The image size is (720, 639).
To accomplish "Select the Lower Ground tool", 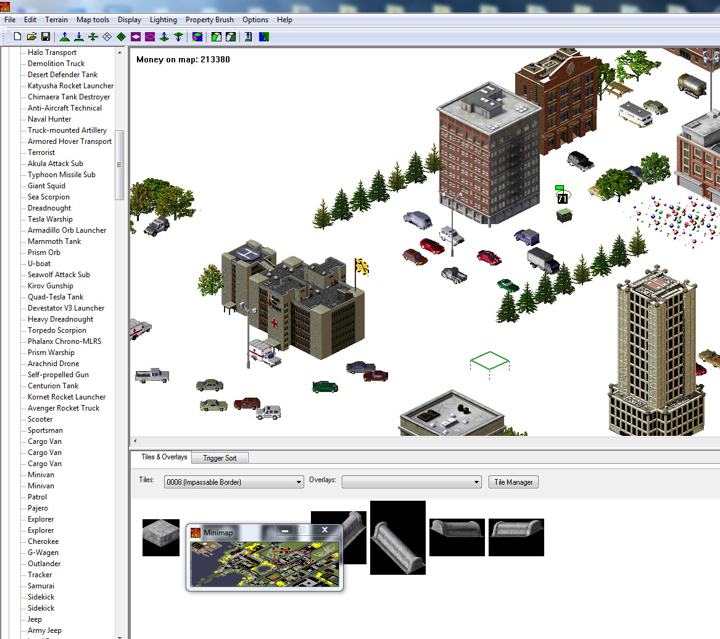I will point(79,37).
